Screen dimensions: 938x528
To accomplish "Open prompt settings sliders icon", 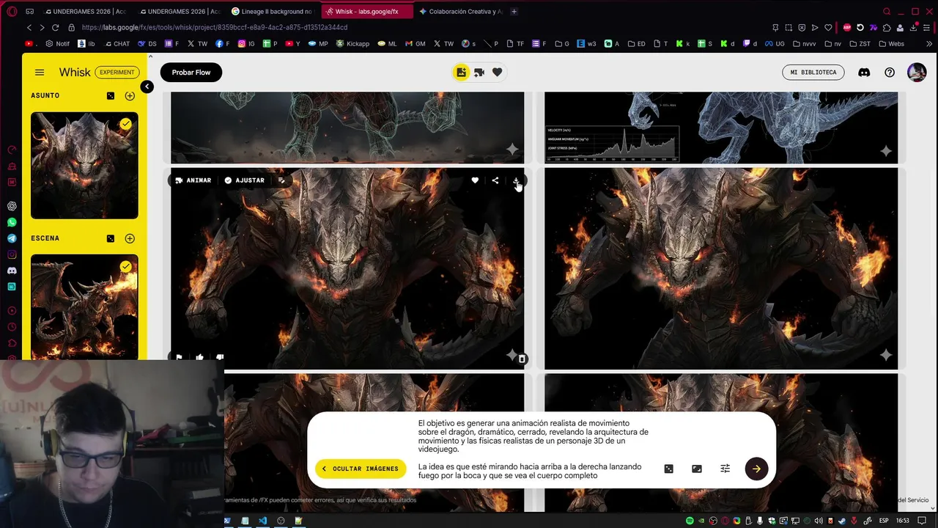I will point(725,469).
